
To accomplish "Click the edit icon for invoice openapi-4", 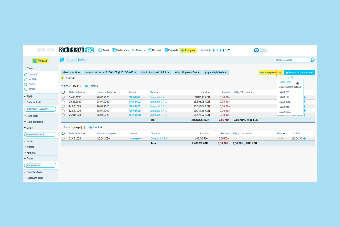I will pyautogui.click(x=294, y=138).
